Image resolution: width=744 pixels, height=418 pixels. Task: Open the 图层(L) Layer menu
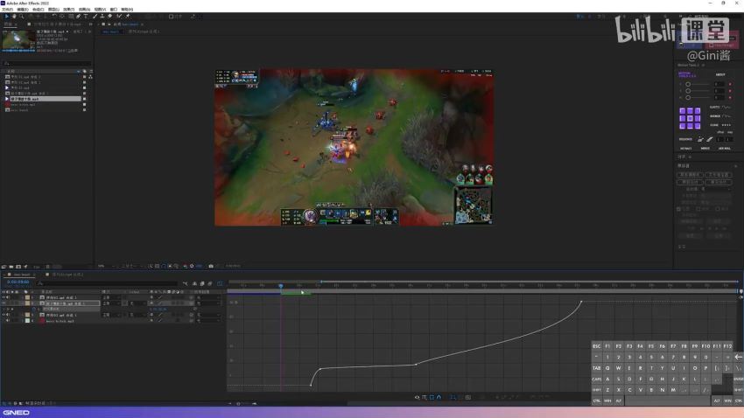pos(53,10)
